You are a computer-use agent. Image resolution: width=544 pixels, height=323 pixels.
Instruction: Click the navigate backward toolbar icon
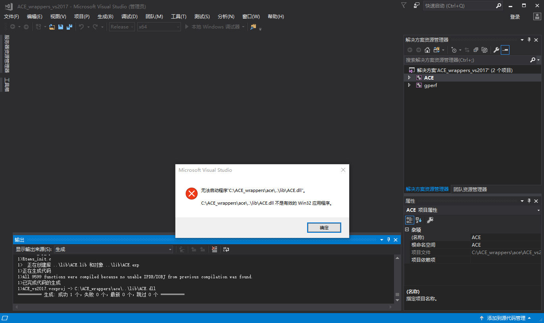(x=13, y=27)
